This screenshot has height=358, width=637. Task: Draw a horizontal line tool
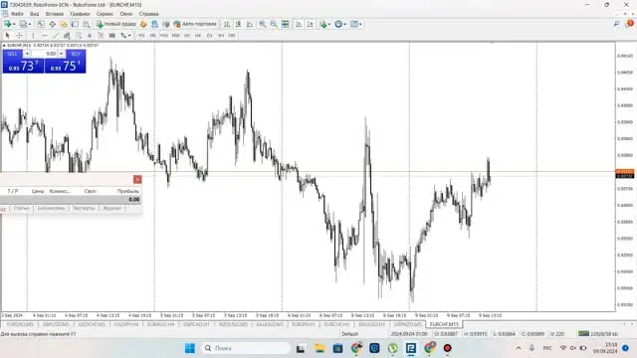44,36
